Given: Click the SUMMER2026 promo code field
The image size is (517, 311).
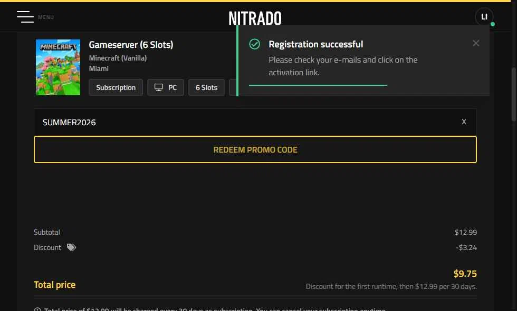Looking at the screenshot, I should [255, 122].
